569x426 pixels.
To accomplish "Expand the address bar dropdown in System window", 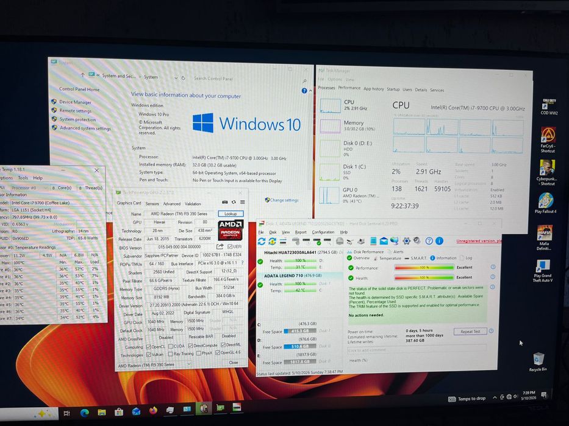I will click(176, 78).
